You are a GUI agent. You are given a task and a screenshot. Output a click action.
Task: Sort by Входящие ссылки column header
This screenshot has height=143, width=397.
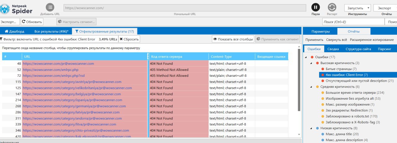pos(271,57)
